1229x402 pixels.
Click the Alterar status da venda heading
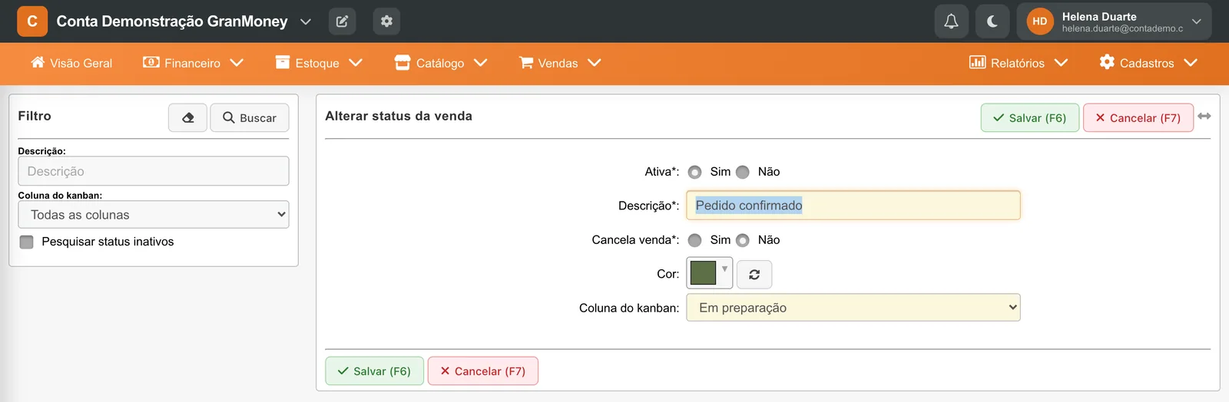(399, 116)
